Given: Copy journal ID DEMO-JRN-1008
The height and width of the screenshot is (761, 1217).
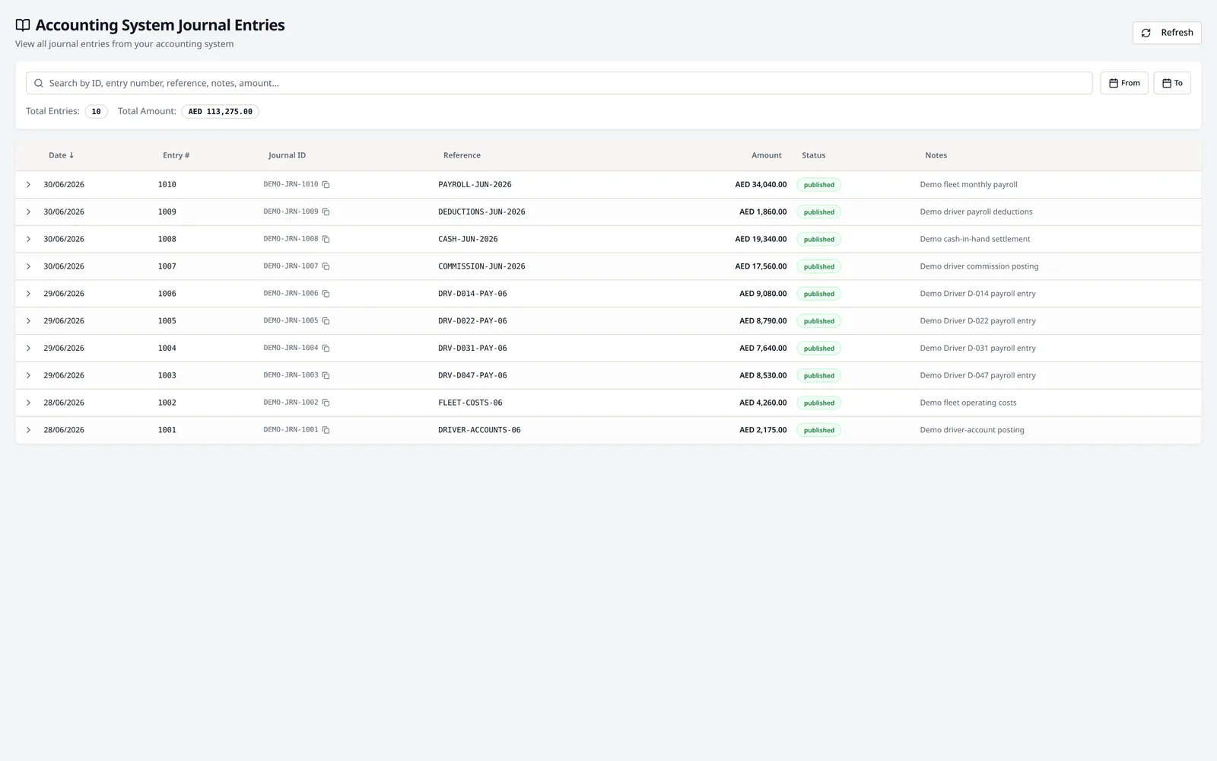Looking at the screenshot, I should [326, 240].
